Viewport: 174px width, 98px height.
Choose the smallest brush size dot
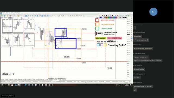pos(120,17)
